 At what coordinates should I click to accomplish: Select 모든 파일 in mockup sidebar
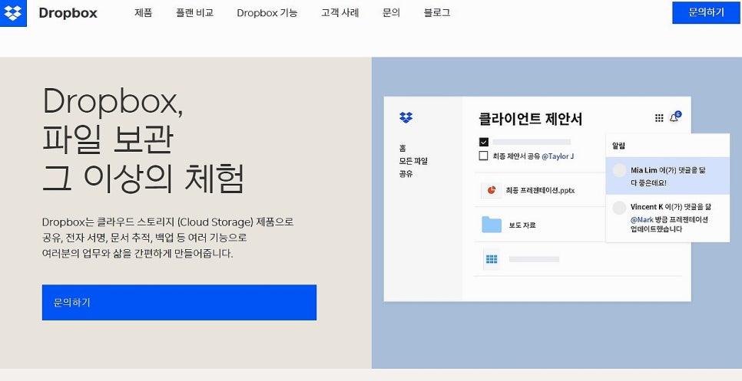[413, 161]
